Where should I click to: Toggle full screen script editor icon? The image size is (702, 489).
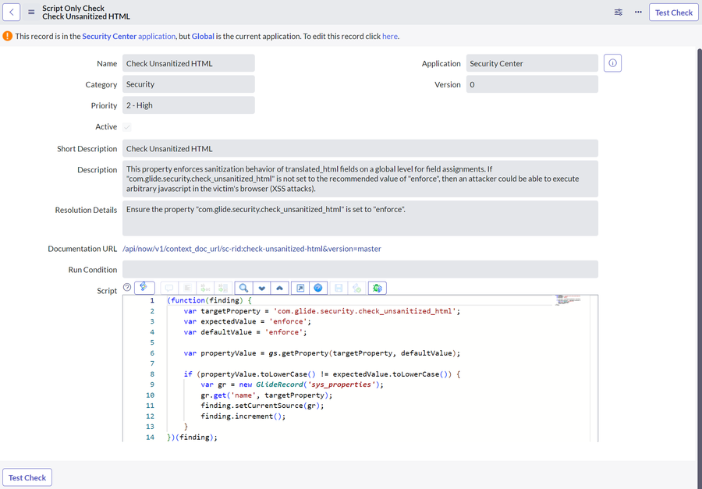(x=300, y=288)
